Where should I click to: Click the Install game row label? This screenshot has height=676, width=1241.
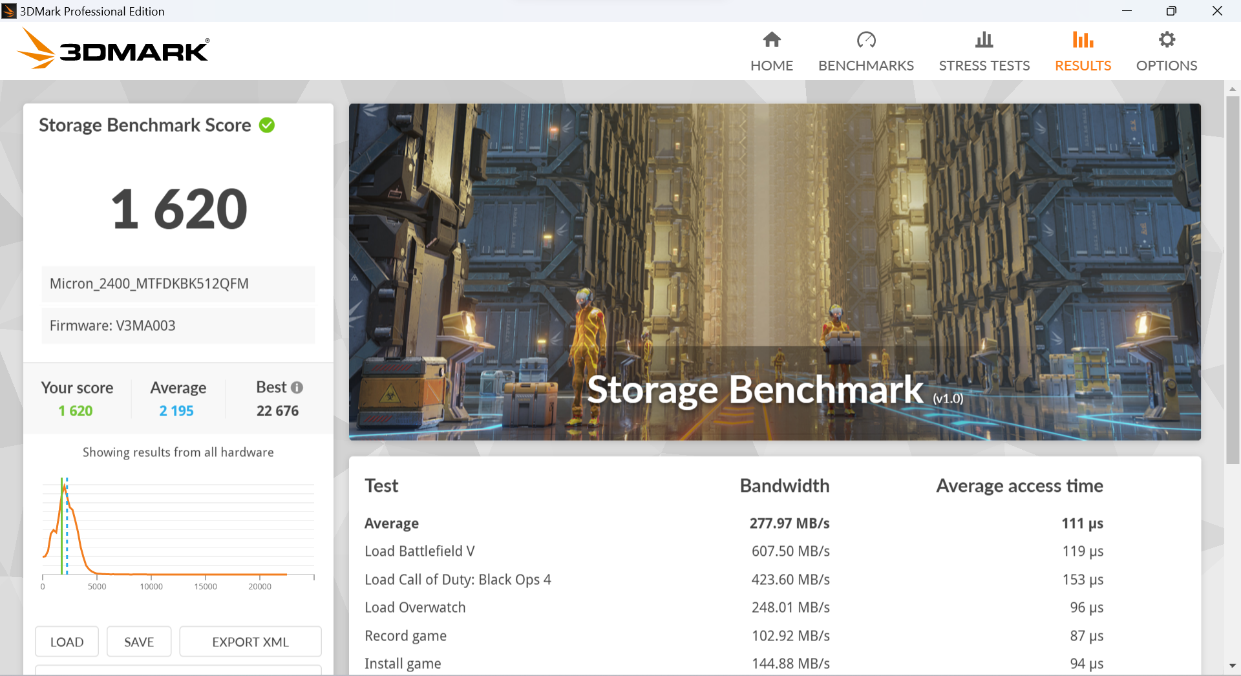click(x=403, y=664)
